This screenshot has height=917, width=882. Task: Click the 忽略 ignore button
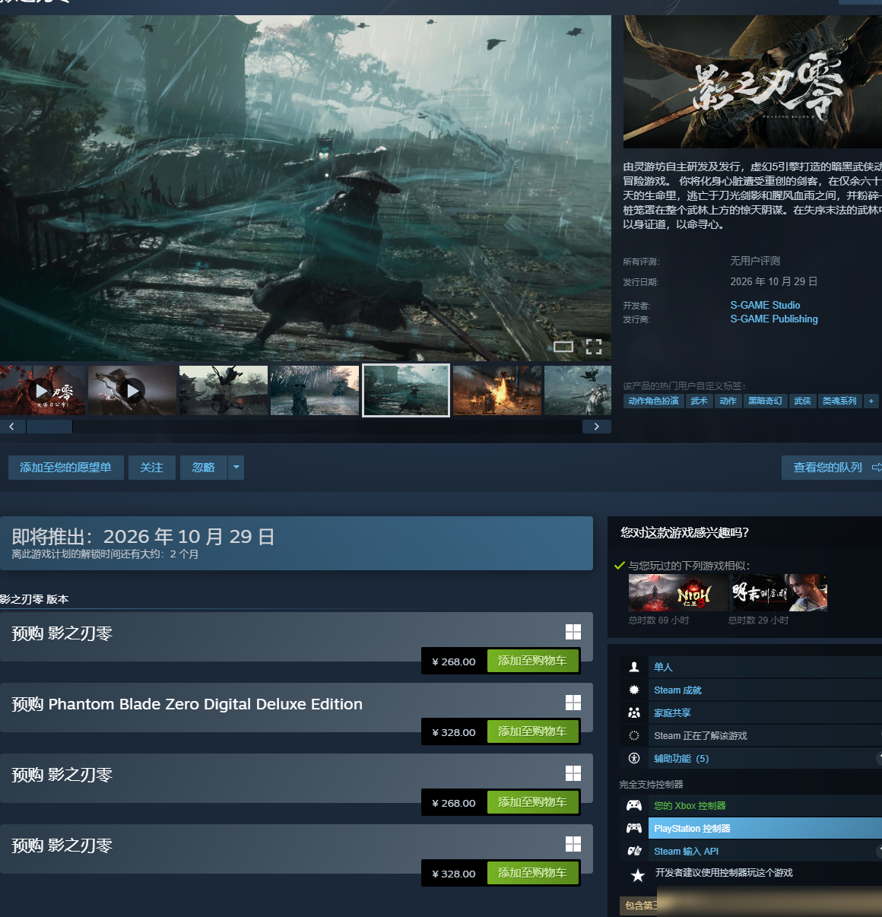click(x=203, y=468)
